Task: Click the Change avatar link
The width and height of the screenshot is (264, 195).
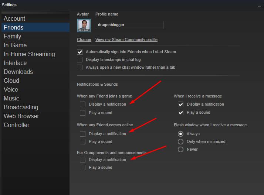Action: (x=84, y=40)
